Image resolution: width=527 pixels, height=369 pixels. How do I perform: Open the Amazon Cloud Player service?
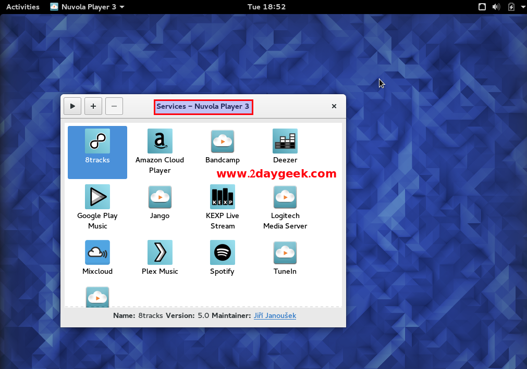tap(160, 142)
